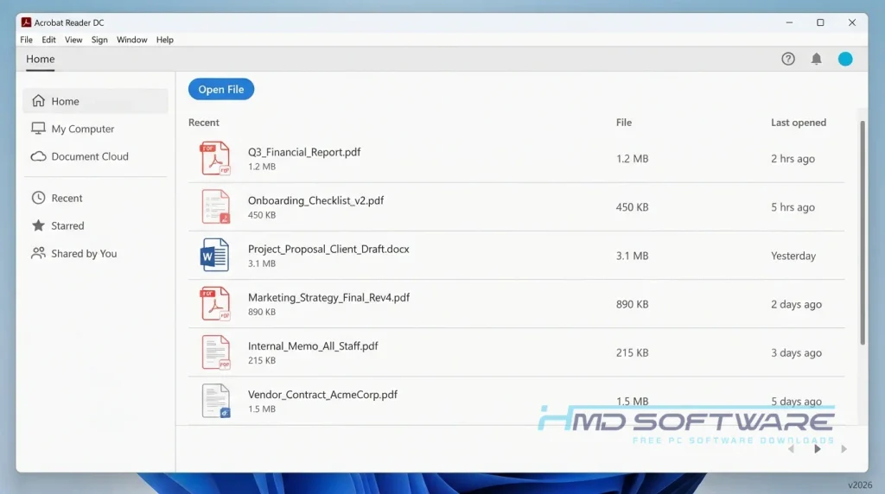Click the 3.1 MB value in File column
The width and height of the screenshot is (885, 494).
(x=632, y=256)
